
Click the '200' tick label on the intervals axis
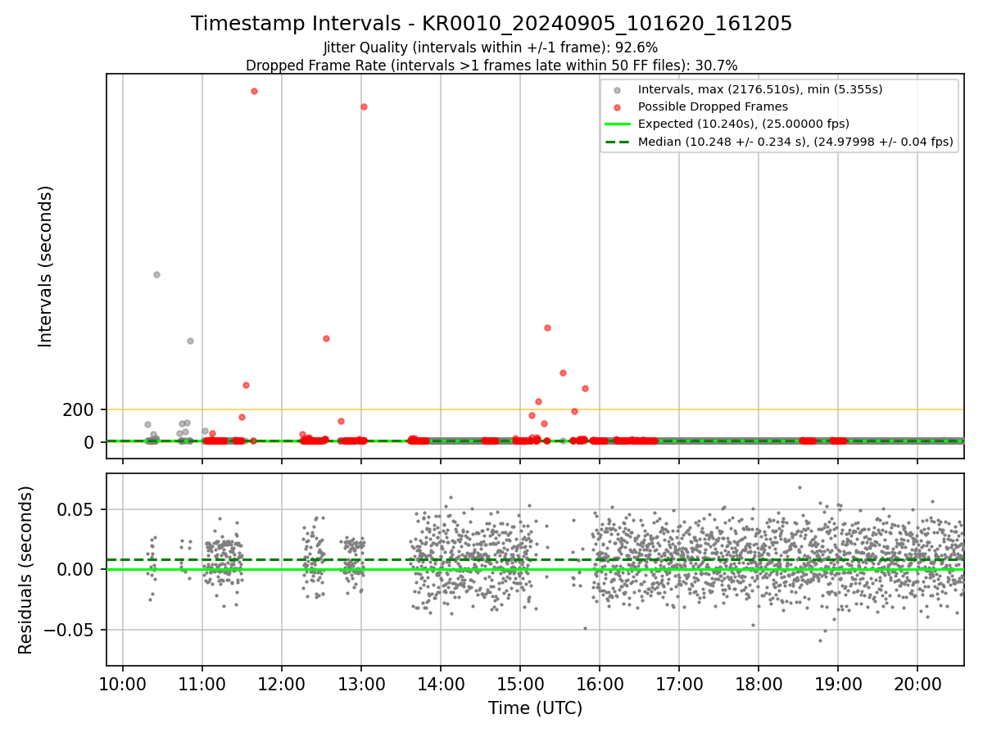point(78,409)
